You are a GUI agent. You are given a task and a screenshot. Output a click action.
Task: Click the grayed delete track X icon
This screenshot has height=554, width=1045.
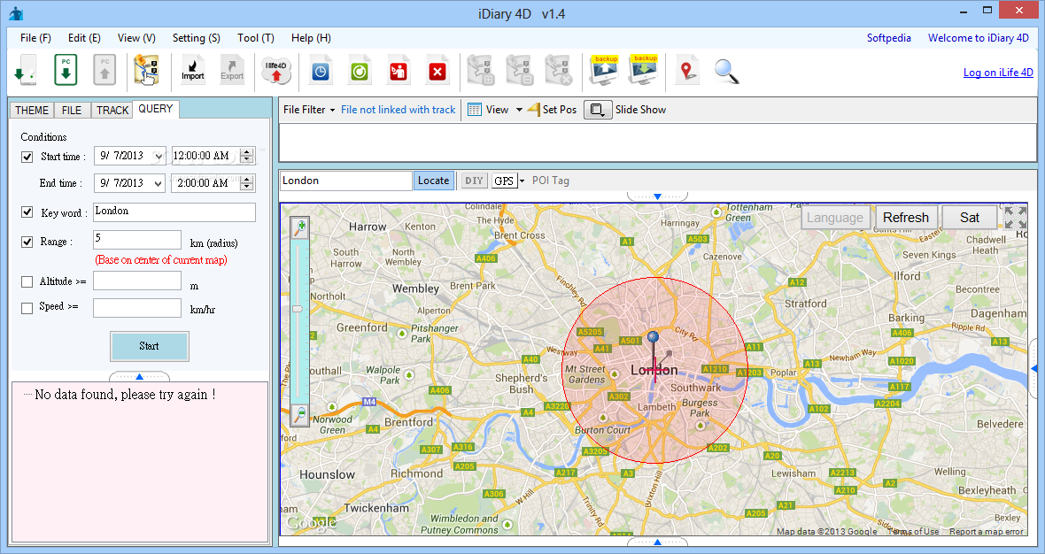click(x=559, y=71)
